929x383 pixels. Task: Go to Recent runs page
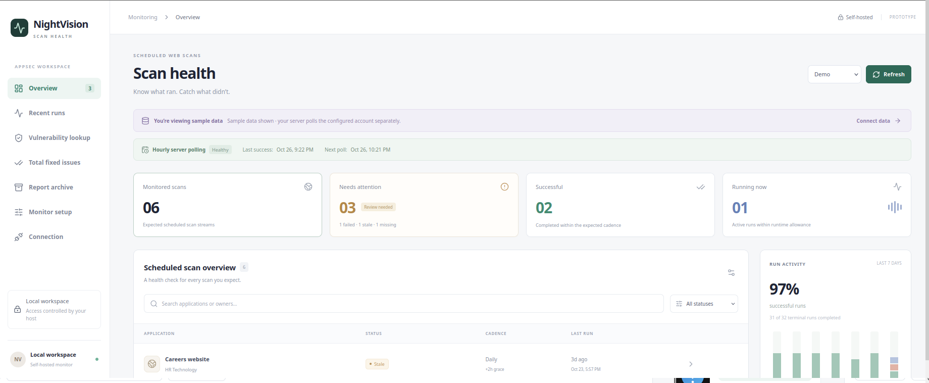54,113
